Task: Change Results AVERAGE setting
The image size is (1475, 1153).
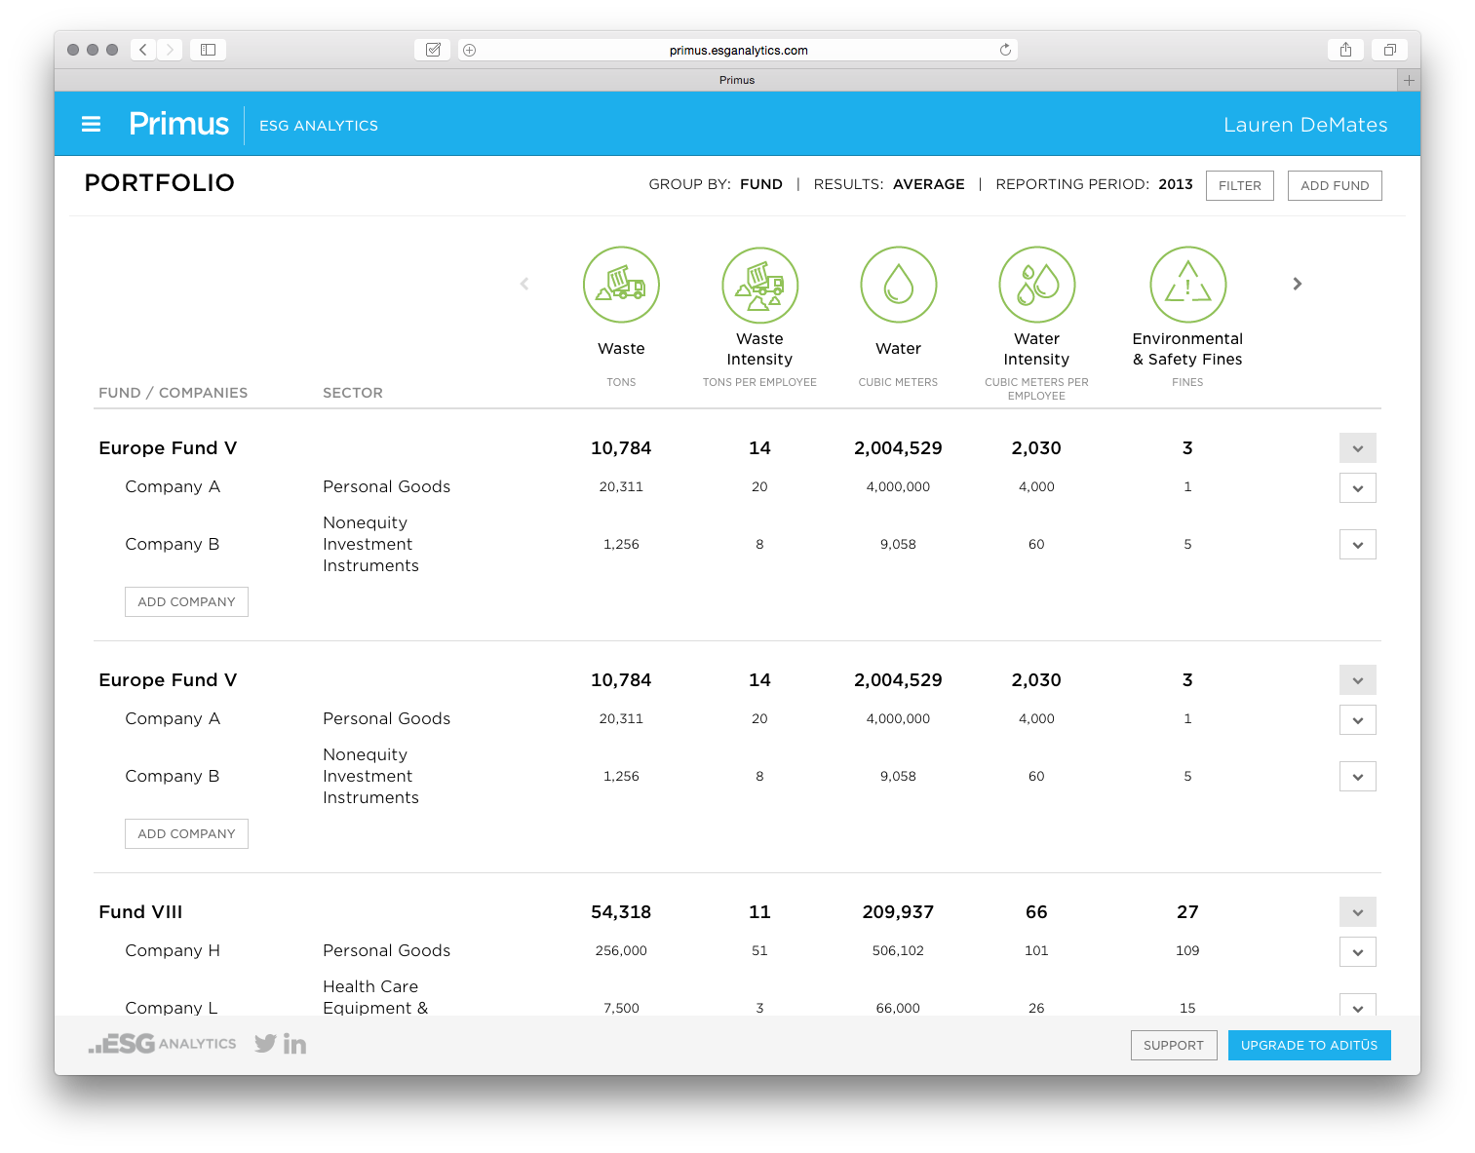Action: coord(928,184)
